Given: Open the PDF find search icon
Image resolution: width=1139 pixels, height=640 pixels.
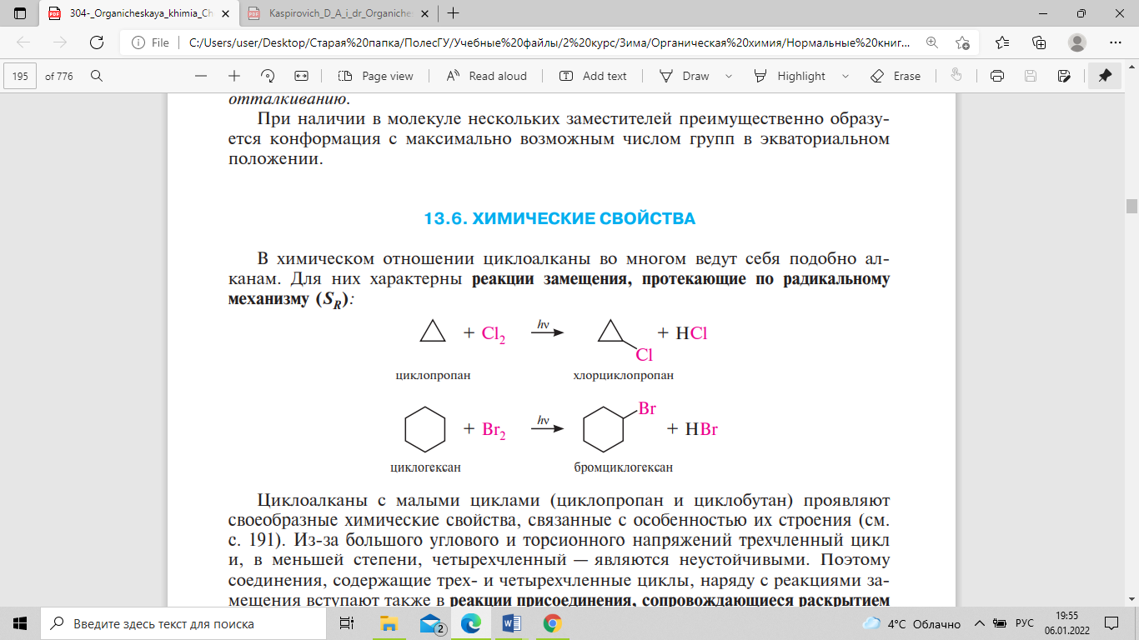Looking at the screenshot, I should (97, 76).
